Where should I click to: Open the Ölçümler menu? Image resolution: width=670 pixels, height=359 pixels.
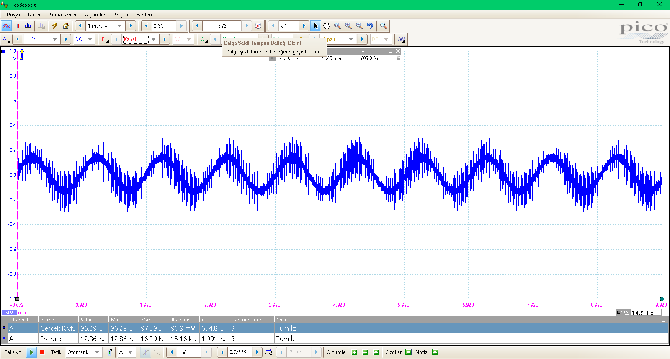pyautogui.click(x=95, y=15)
